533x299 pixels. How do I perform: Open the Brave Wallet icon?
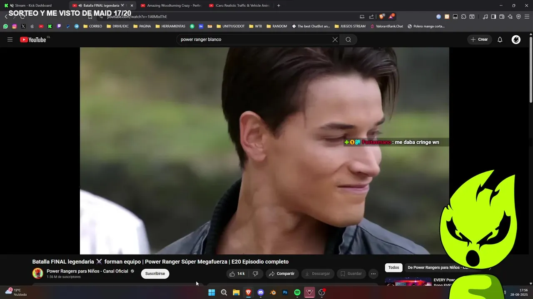pyautogui.click(x=502, y=17)
